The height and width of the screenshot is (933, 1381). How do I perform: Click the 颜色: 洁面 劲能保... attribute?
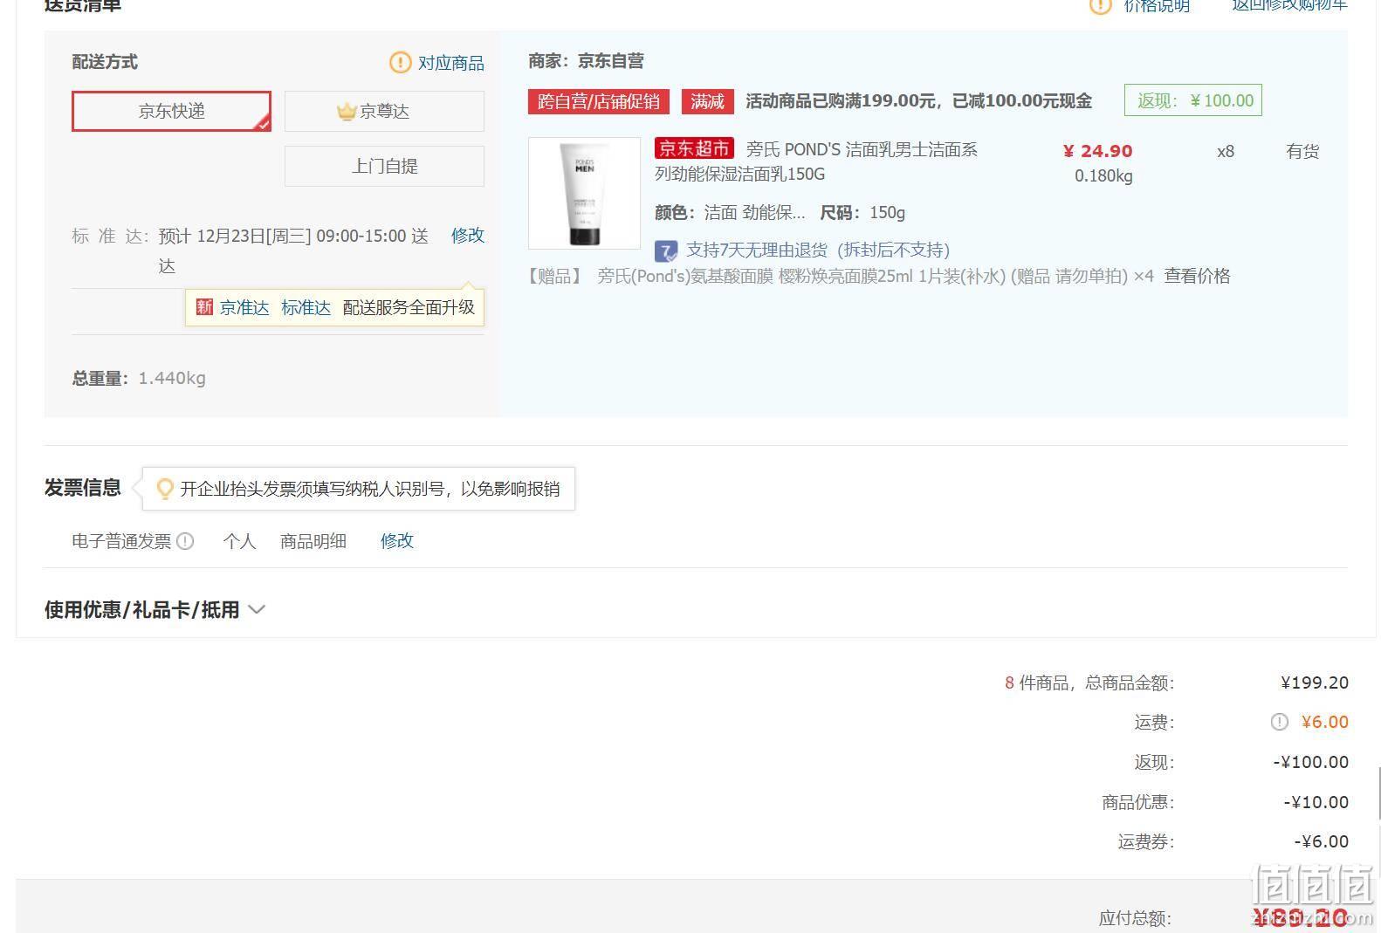click(730, 212)
